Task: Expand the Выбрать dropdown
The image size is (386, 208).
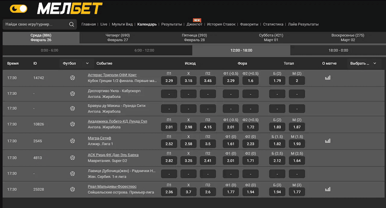Action: click(x=364, y=63)
